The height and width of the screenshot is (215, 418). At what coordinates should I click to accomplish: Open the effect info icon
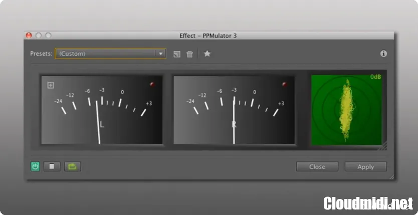coord(383,54)
